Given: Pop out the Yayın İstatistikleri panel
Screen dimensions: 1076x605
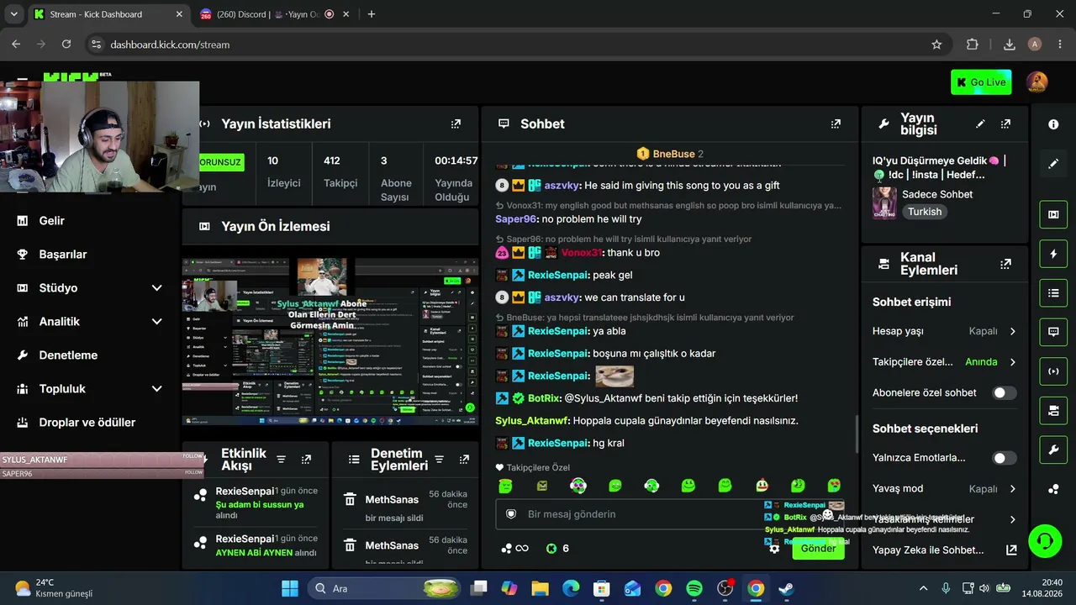Looking at the screenshot, I should point(456,124).
